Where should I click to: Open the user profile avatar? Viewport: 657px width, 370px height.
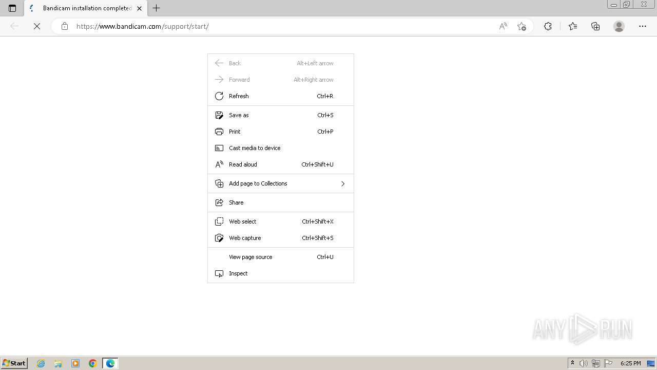click(619, 26)
